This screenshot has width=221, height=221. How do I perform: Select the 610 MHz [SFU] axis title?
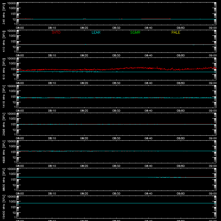click(4, 69)
